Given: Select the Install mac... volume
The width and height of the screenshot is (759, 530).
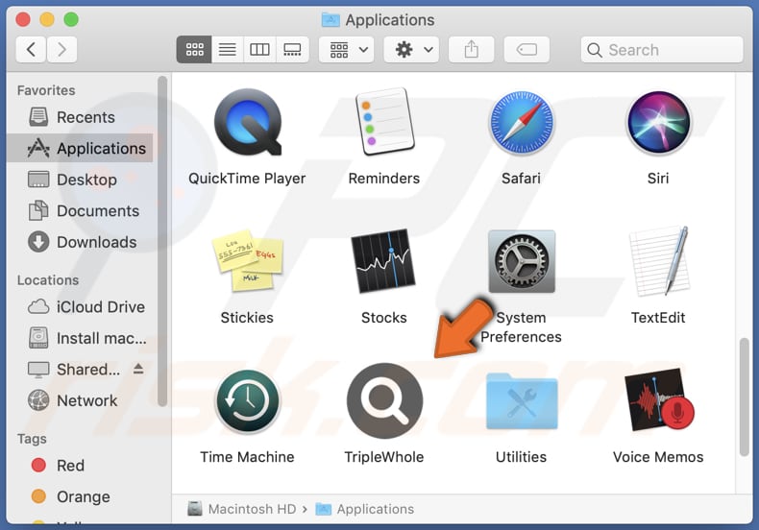Looking at the screenshot, I should 81,338.
